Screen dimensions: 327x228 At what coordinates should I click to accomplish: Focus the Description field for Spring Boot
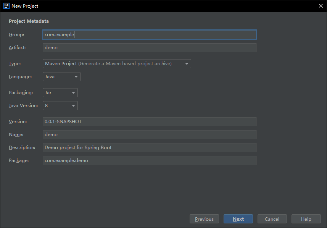pos(149,148)
